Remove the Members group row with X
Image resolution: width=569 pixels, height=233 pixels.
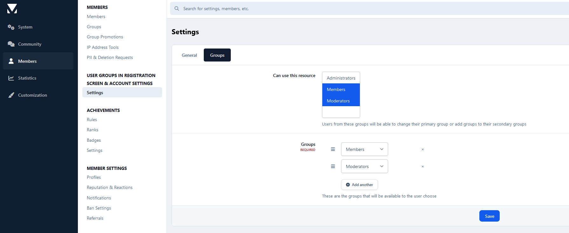[x=422, y=149]
